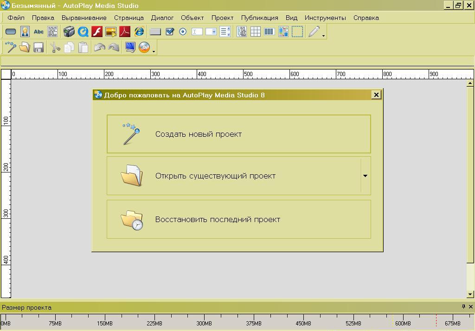Insert an Image object from toolbar
Viewport: 475px width, 331px height.
[x=25, y=32]
